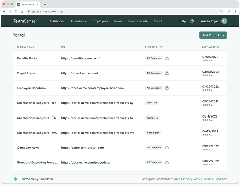
Task: Click the lock icon in Benefits Portal row
Action: tap(167, 58)
